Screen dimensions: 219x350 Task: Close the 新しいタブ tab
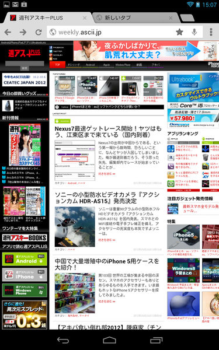[x=171, y=18]
